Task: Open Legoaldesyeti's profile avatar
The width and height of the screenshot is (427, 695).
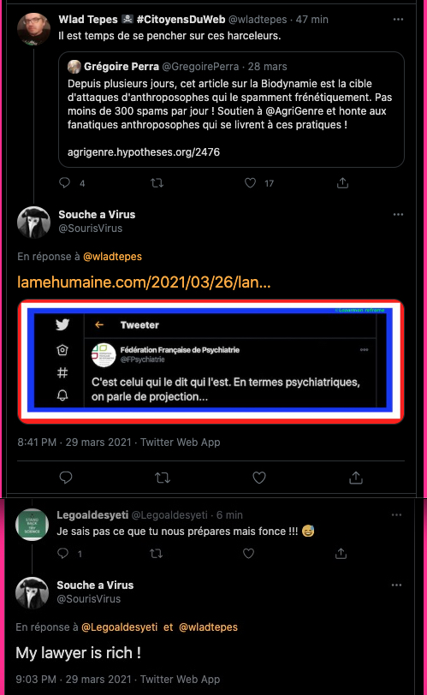Action: (x=32, y=525)
